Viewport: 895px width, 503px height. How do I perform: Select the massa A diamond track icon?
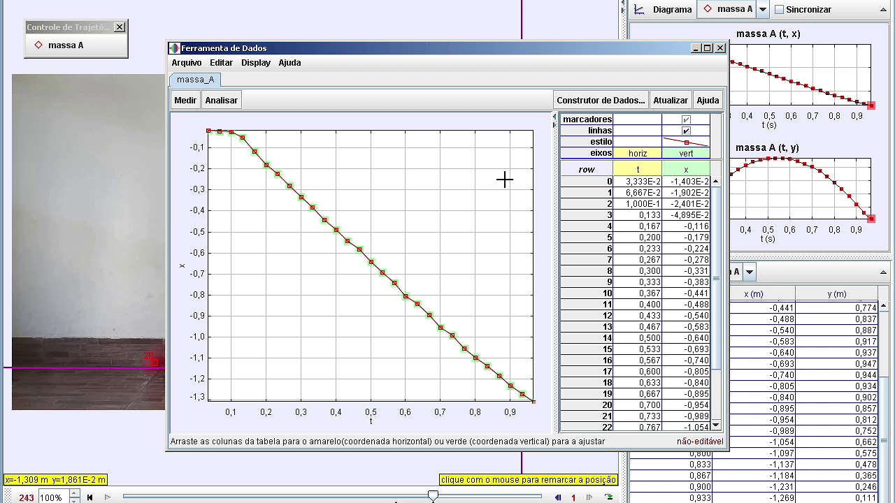[38, 45]
